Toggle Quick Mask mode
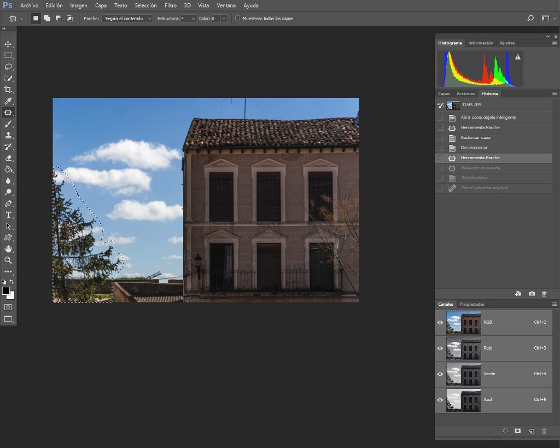Image resolution: width=560 pixels, height=448 pixels. pyautogui.click(x=8, y=307)
